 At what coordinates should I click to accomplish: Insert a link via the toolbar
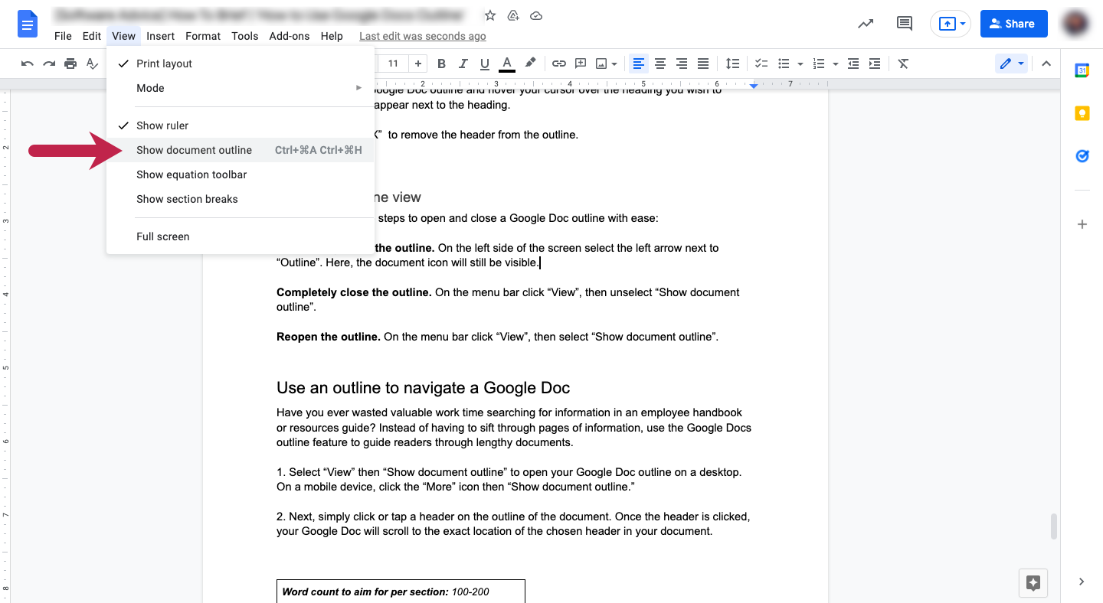[x=559, y=64]
